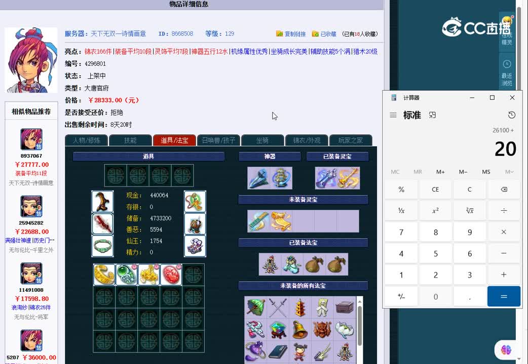Click avatar of similar item 11491008

(x=31, y=274)
